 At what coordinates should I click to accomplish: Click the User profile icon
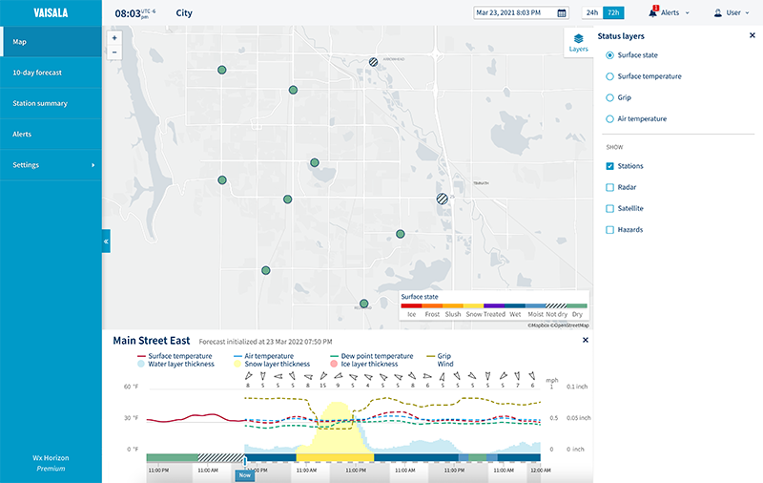point(718,12)
